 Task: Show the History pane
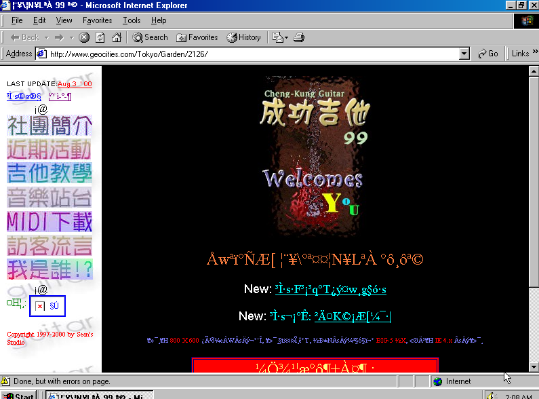click(x=243, y=37)
